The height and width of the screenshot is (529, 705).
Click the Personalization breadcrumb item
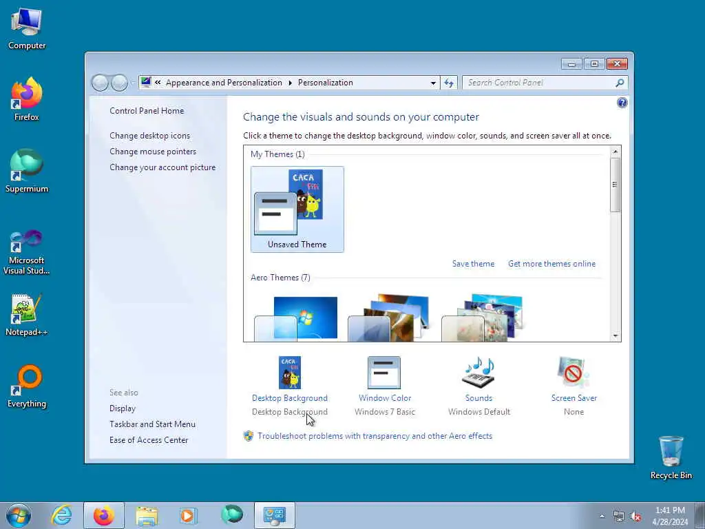tap(326, 83)
